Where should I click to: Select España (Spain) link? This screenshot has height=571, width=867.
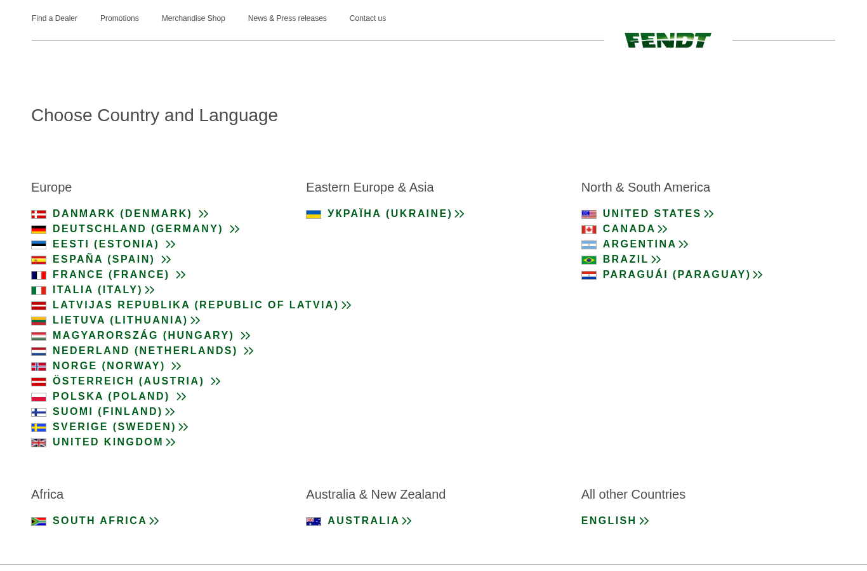(112, 259)
